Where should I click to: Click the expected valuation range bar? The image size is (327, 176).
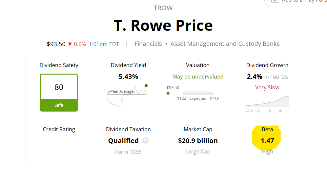pos(198,93)
